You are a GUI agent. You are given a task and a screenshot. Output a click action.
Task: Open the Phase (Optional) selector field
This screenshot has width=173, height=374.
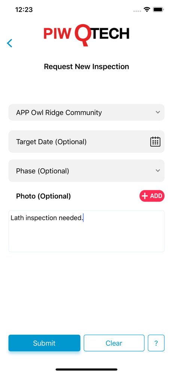86,171
